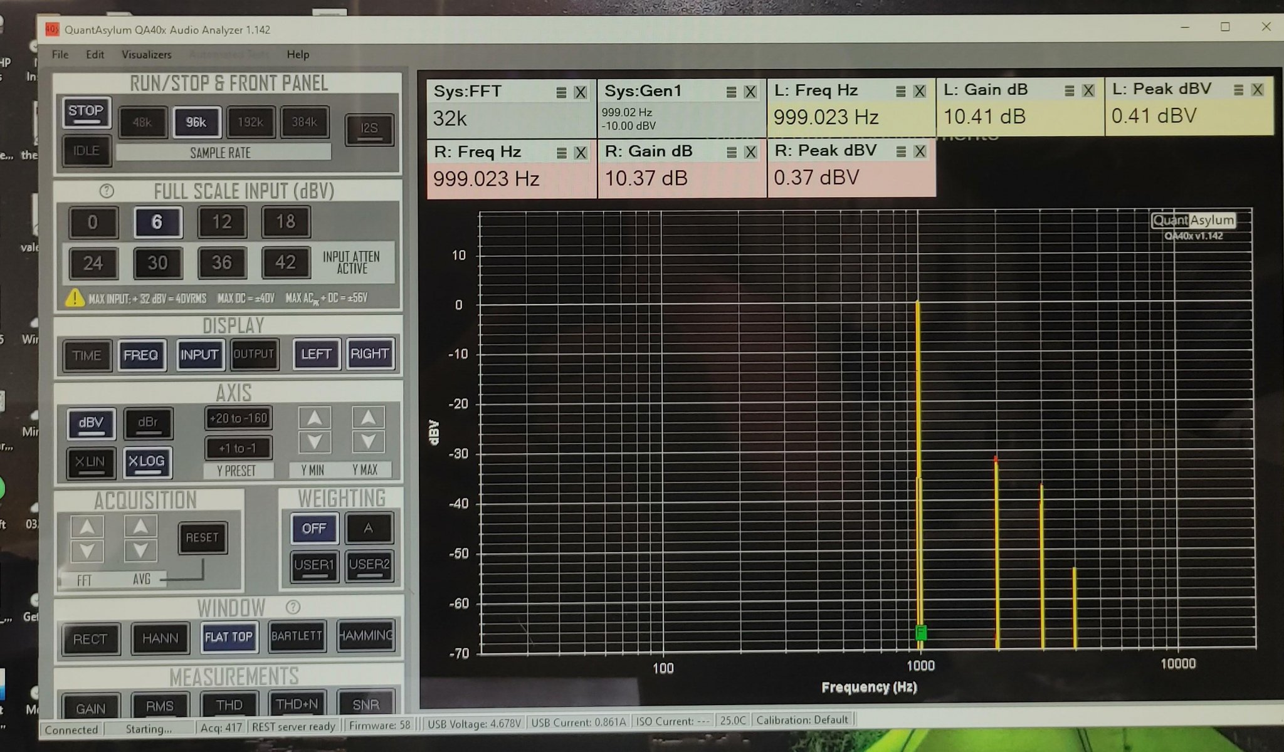Increase Y MIN with the up arrow
The height and width of the screenshot is (752, 1284).
point(315,417)
